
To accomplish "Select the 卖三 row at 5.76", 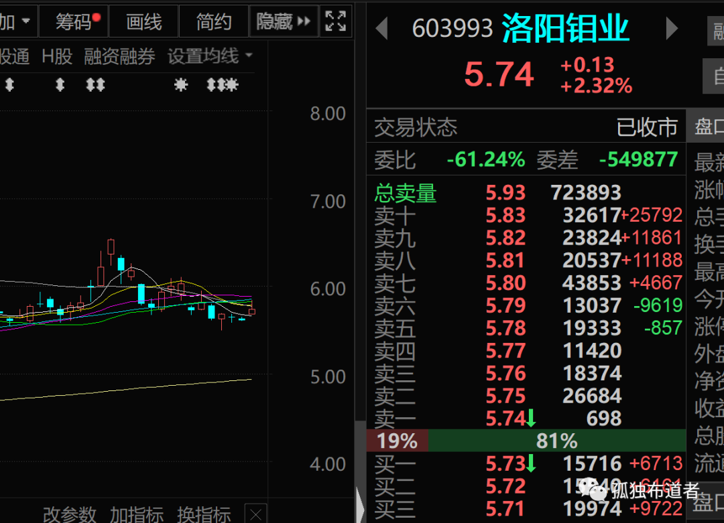I will 528,373.
